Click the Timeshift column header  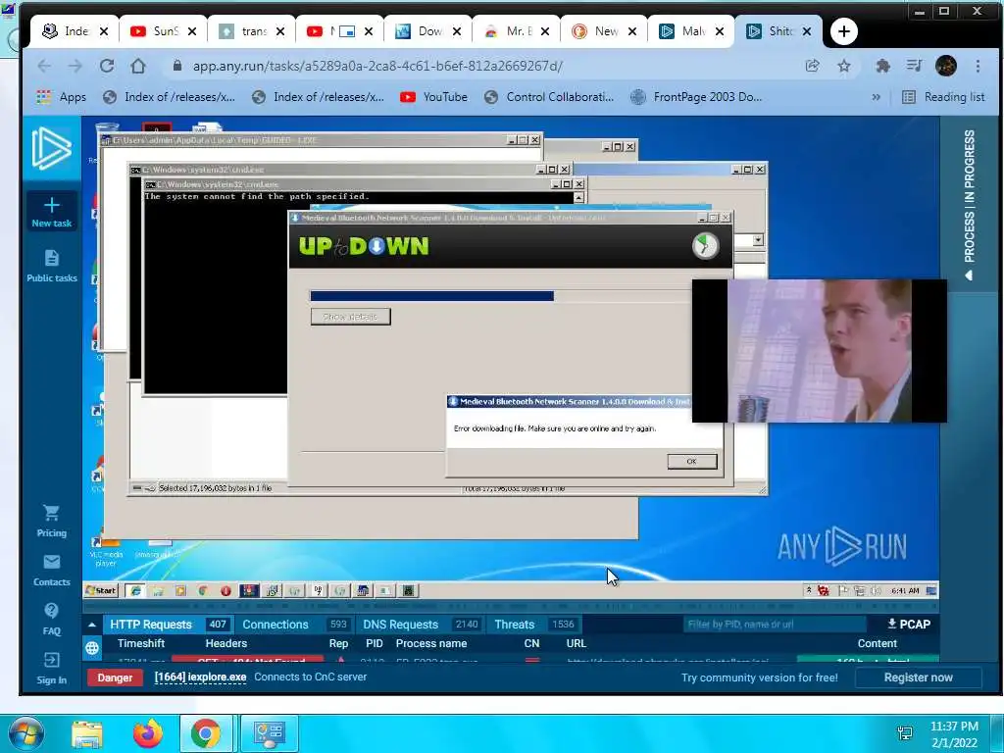[x=141, y=643]
